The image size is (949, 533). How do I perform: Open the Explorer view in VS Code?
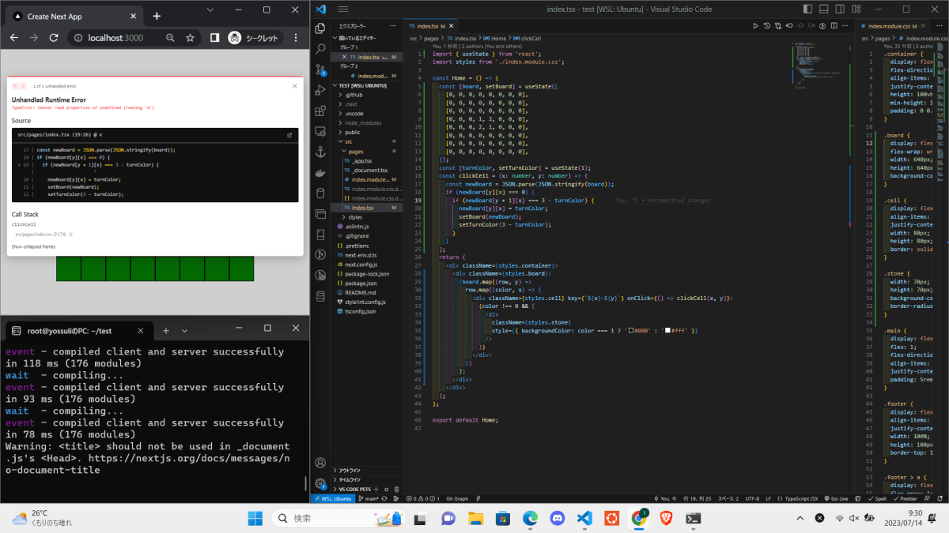pyautogui.click(x=320, y=28)
